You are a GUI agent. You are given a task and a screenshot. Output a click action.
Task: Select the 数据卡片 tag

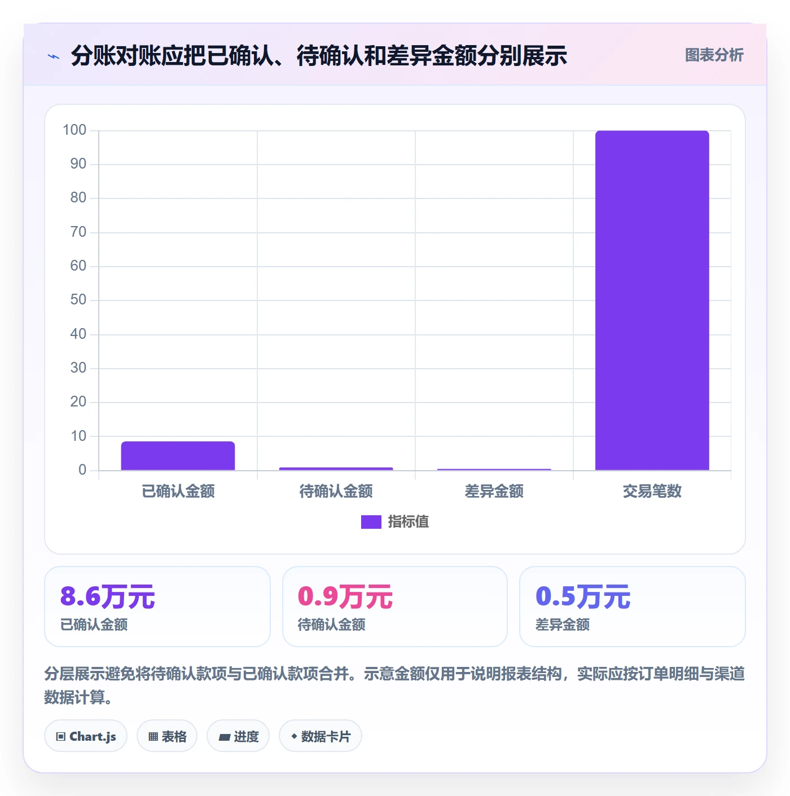coord(321,736)
